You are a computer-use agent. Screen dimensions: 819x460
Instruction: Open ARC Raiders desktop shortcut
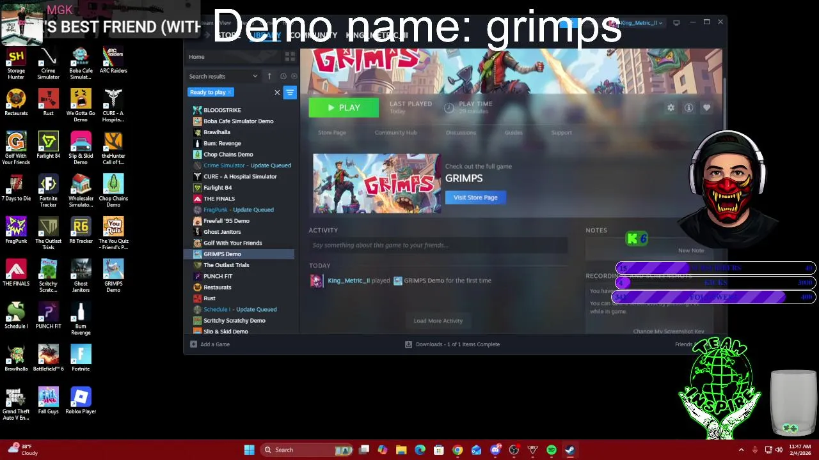coord(113,61)
